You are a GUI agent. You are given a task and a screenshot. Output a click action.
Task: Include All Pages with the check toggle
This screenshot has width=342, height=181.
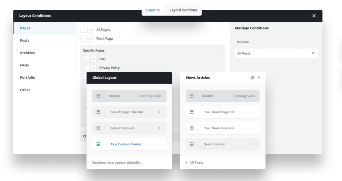pyautogui.click(x=83, y=30)
